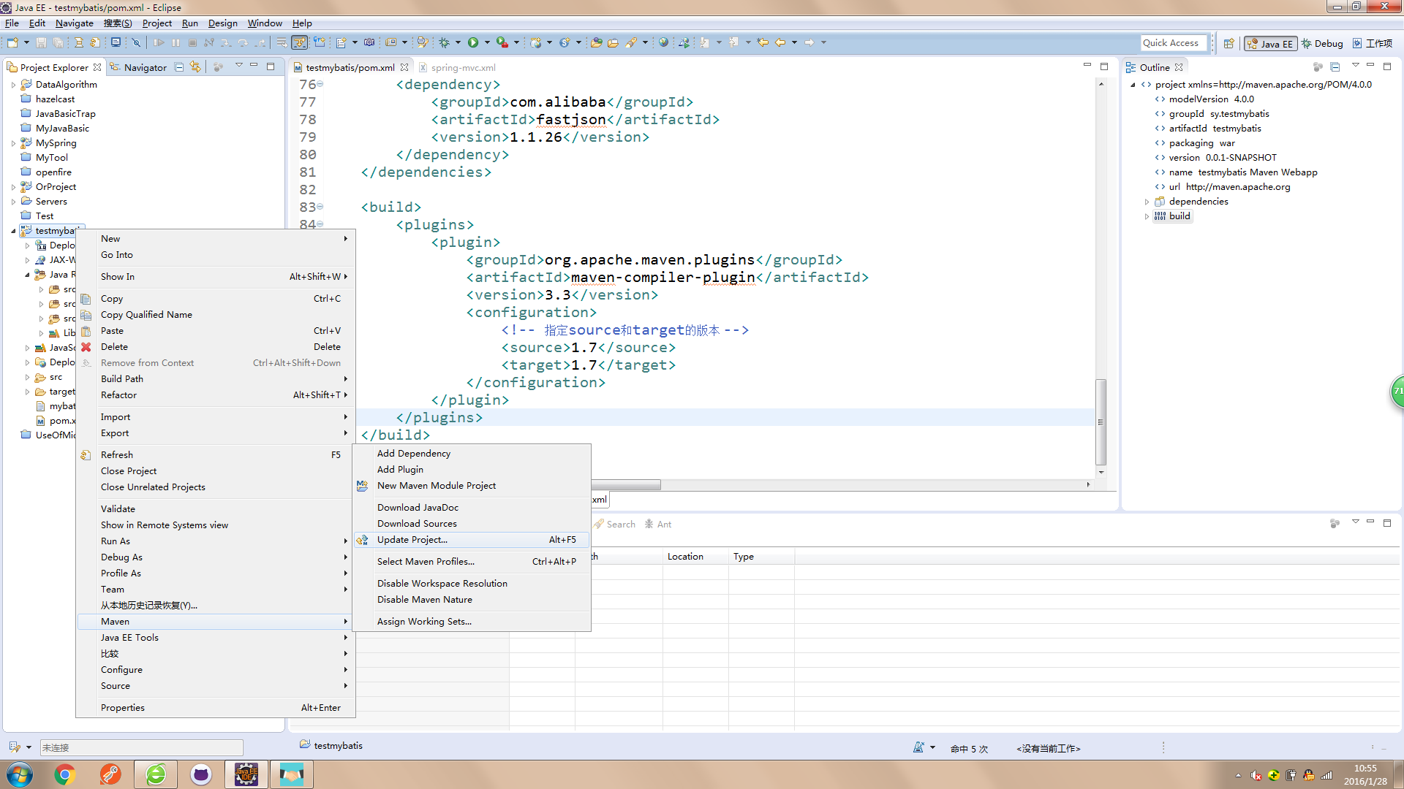Click the green Run toolbar button
The width and height of the screenshot is (1404, 789).
tap(473, 42)
